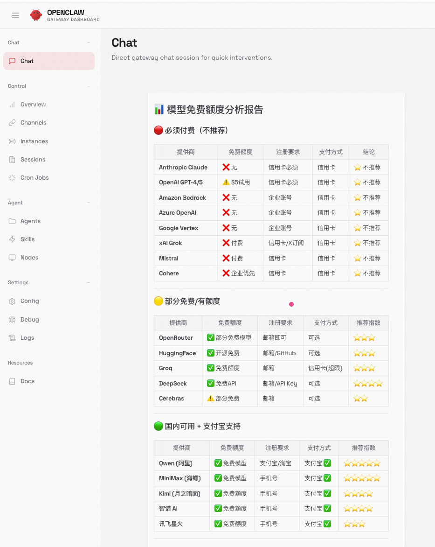The width and height of the screenshot is (435, 547).
Task: Click the pink dot indicator in the chat
Action: [x=291, y=304]
